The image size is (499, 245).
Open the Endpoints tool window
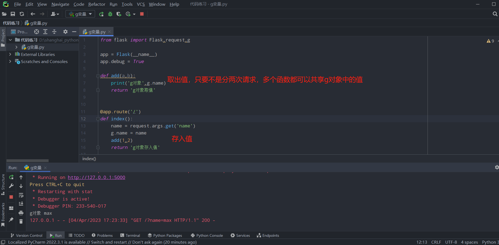point(268,235)
